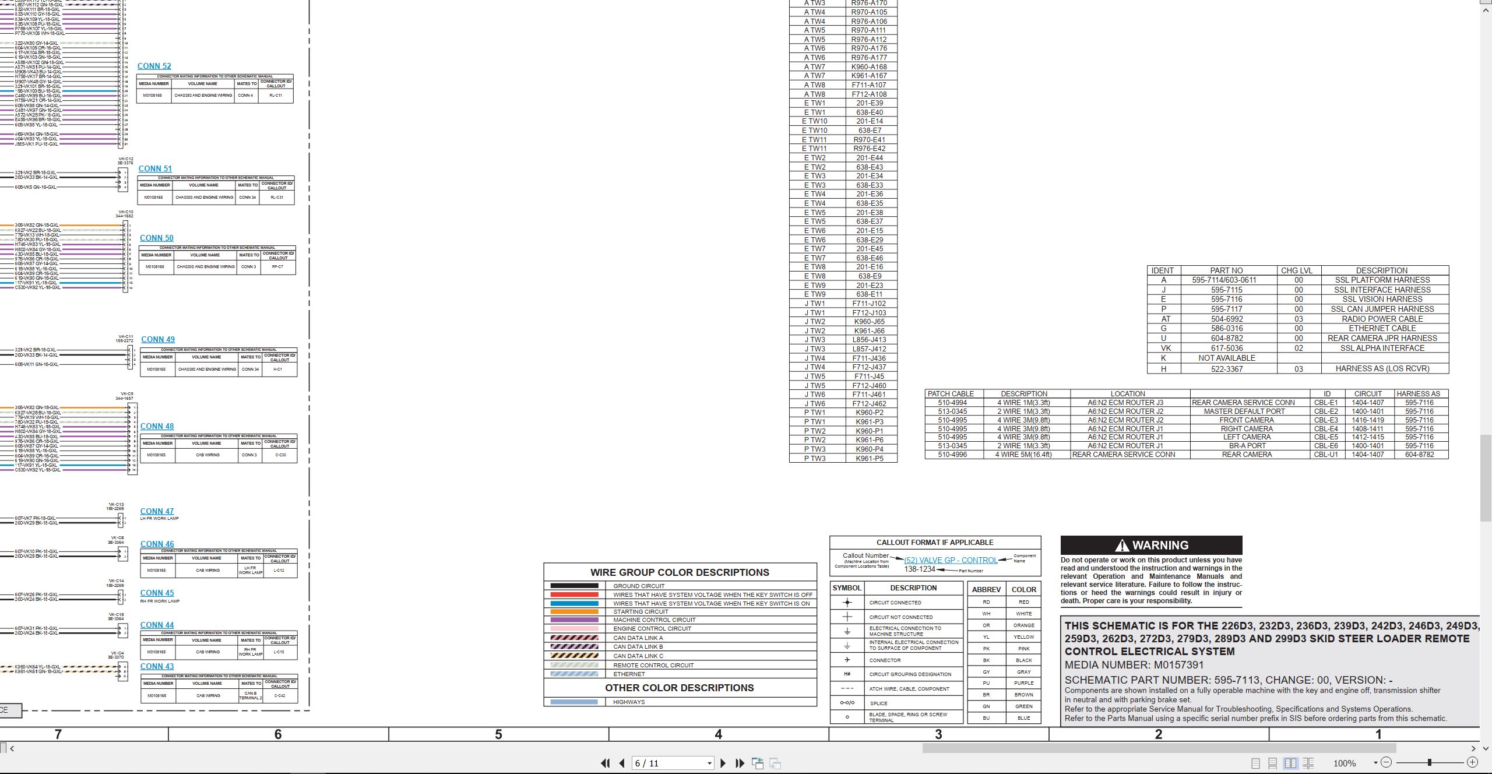Screen dimensions: 1492x774
Task: Open the zoom percentage dropdown arrow
Action: click(x=1375, y=763)
